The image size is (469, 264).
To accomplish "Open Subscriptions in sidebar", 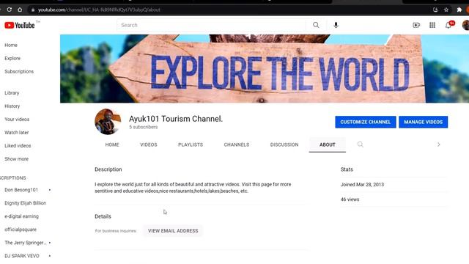I will [x=19, y=72].
